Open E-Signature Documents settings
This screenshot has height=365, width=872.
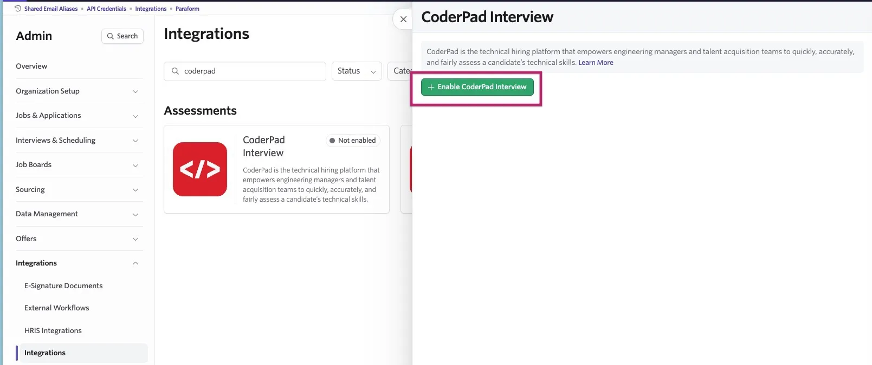pyautogui.click(x=63, y=286)
